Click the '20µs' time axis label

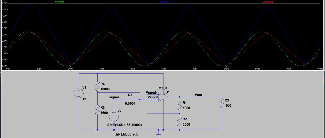tap(70, 69)
